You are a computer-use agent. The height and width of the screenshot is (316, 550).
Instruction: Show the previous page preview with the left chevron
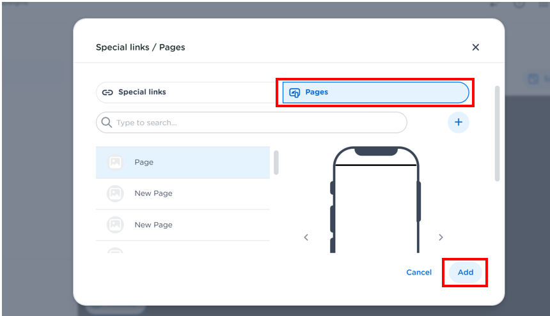pos(306,237)
